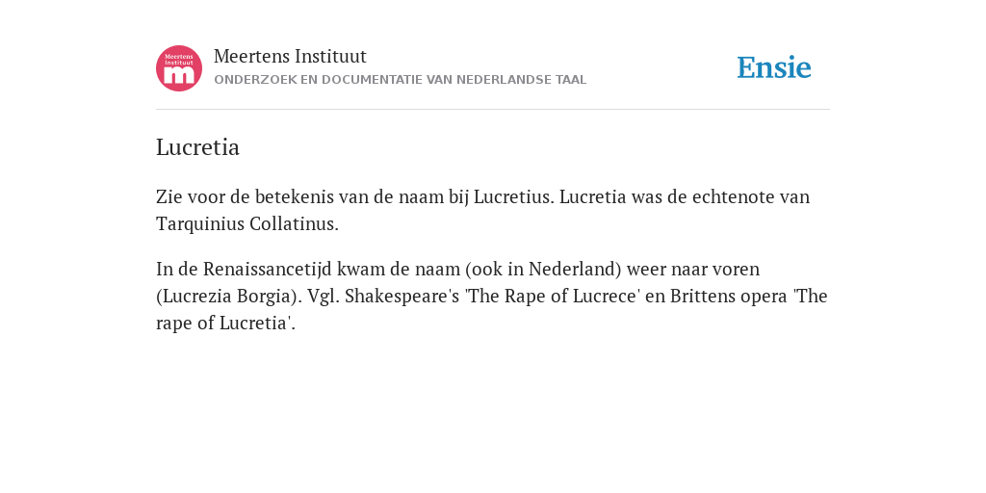986x493 pixels.
Task: Select the 'Onderzoek en documentatie van Nederlandse taal' subtitle
Action: (x=400, y=80)
